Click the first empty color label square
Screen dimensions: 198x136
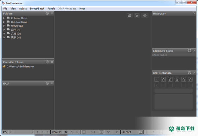(163, 85)
